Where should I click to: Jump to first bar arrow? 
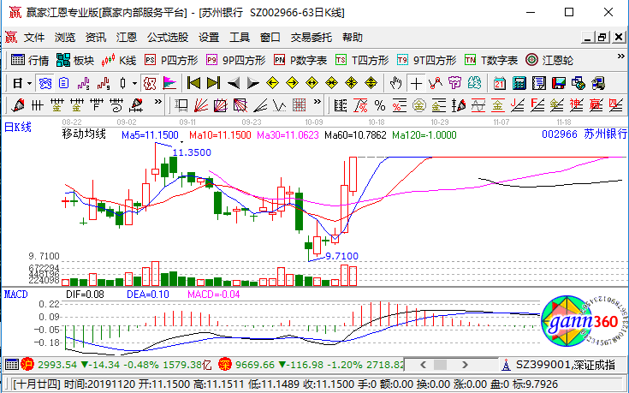[x=193, y=84]
